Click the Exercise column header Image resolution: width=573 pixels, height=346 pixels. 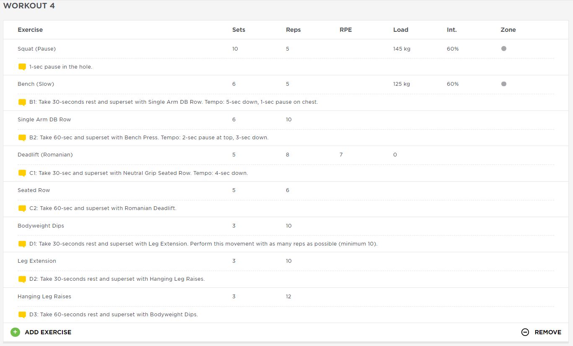[x=30, y=30]
